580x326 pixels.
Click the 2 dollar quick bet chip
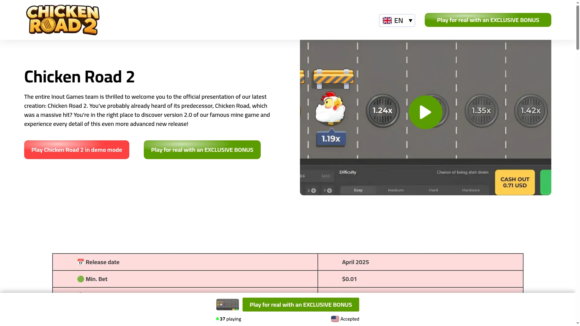coord(311,190)
